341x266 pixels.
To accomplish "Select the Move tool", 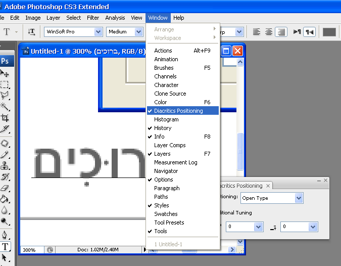I will pos(5,73).
